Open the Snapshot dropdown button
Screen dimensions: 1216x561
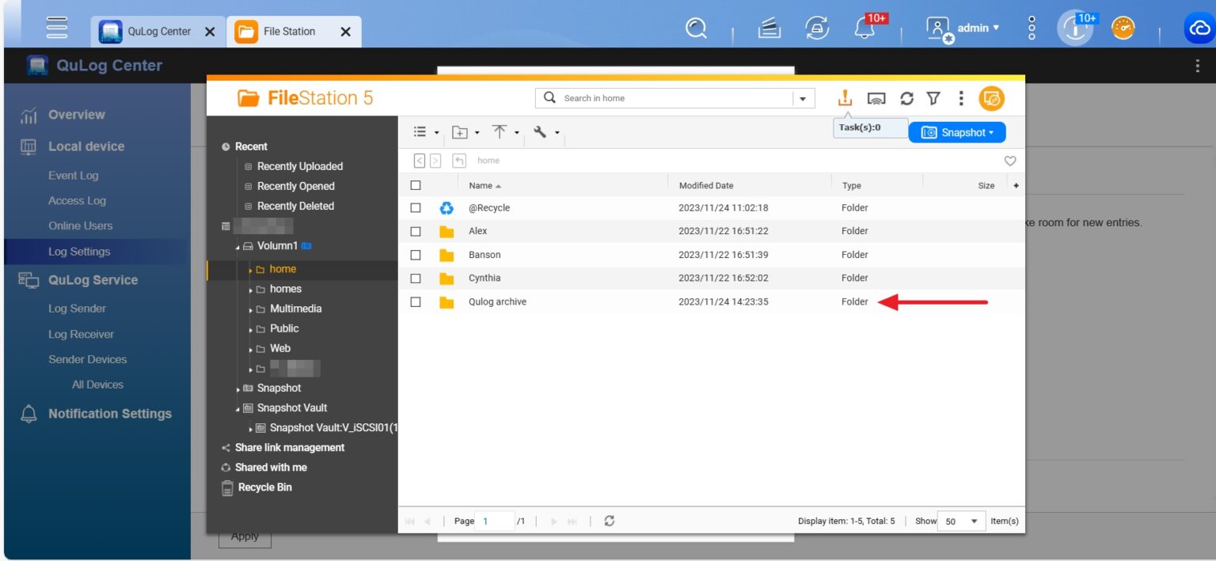point(957,132)
